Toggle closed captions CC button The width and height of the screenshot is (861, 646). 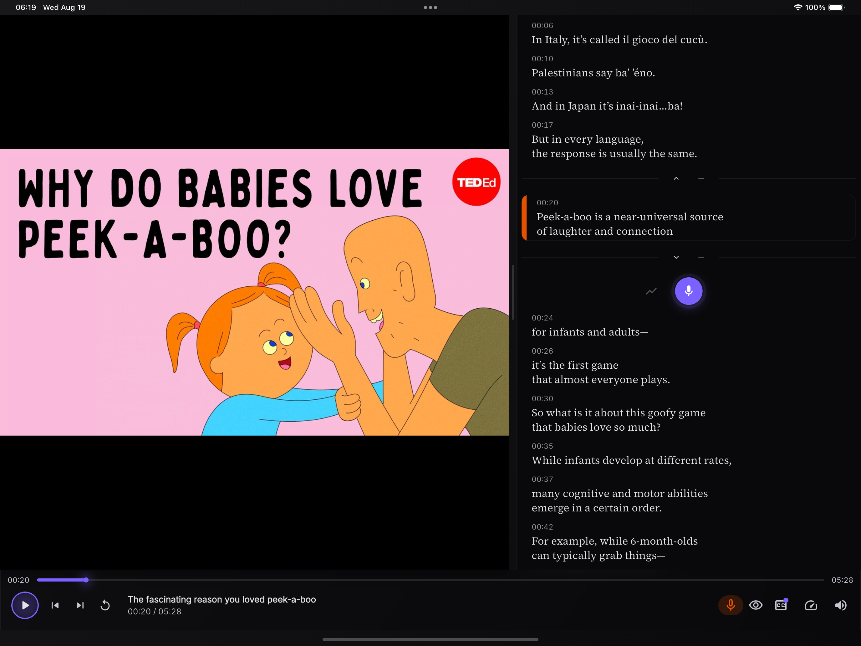[781, 605]
